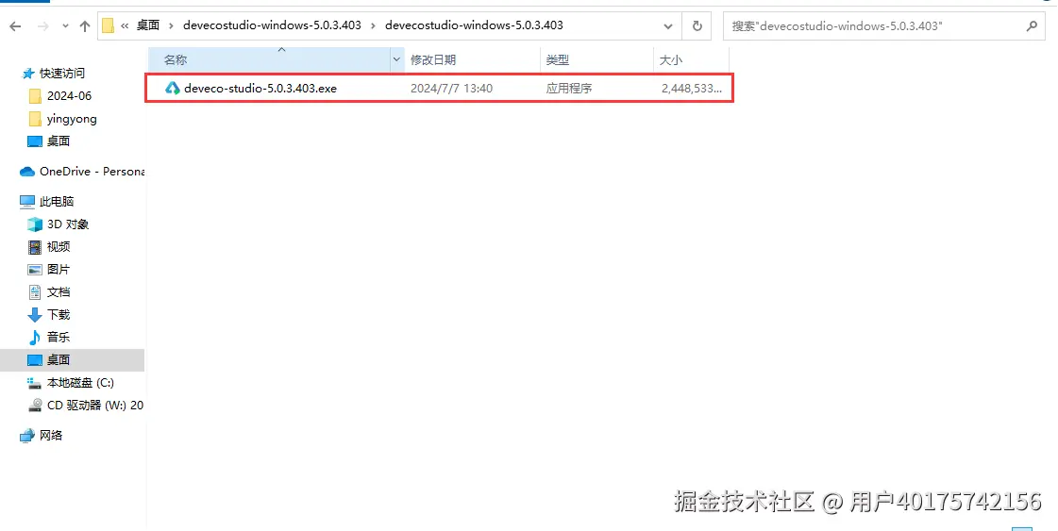
Task: Click the 网络 network icon
Action: click(x=27, y=435)
